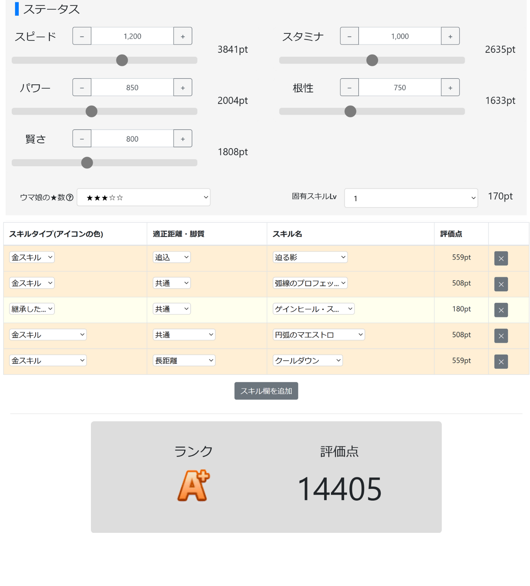Image resolution: width=530 pixels, height=586 pixels.
Task: Increase Guts (根性) with plus button
Action: [450, 87]
